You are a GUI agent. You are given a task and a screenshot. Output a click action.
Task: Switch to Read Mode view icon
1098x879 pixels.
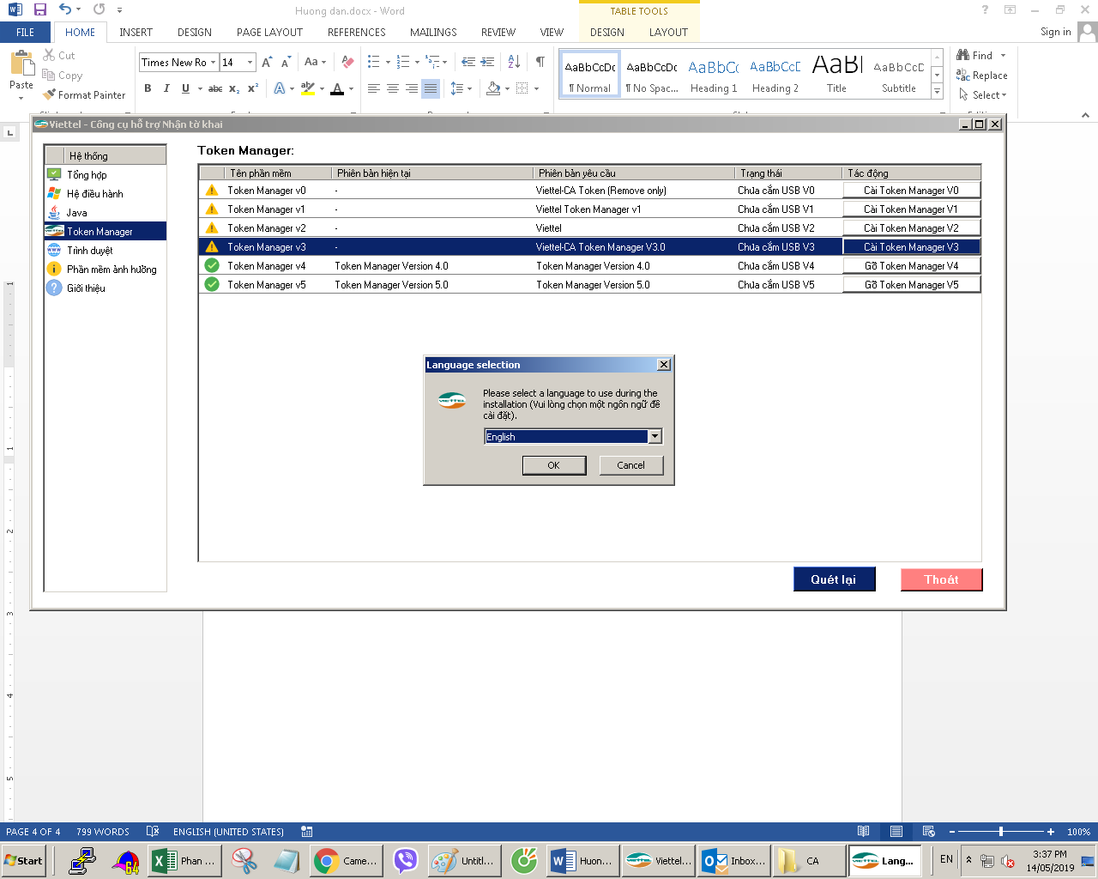coord(863,832)
